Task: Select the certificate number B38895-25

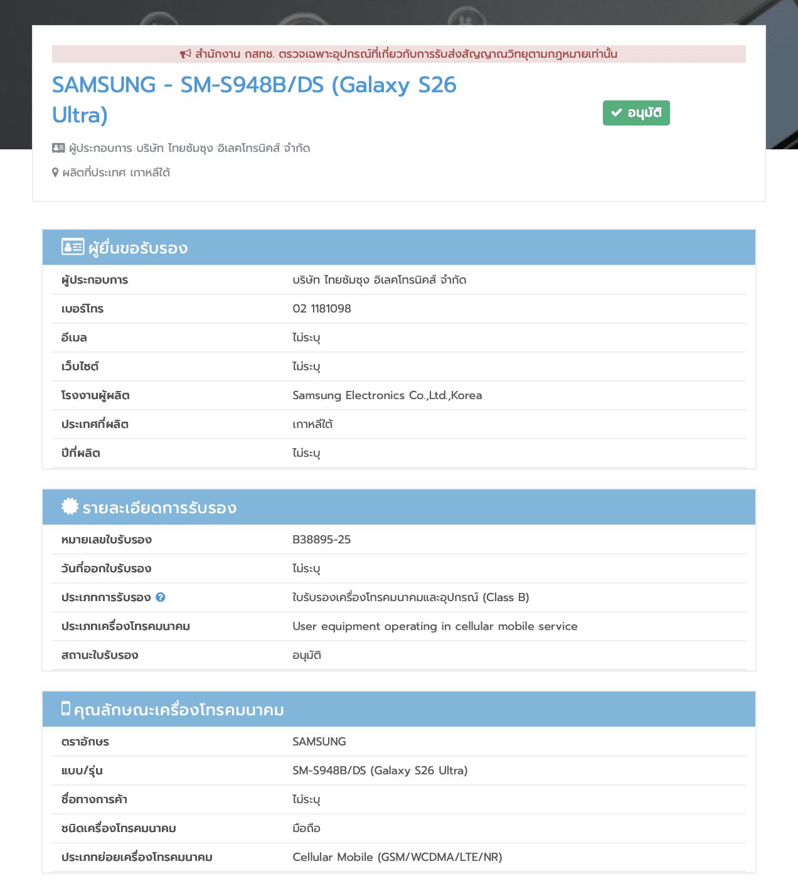Action: [321, 540]
